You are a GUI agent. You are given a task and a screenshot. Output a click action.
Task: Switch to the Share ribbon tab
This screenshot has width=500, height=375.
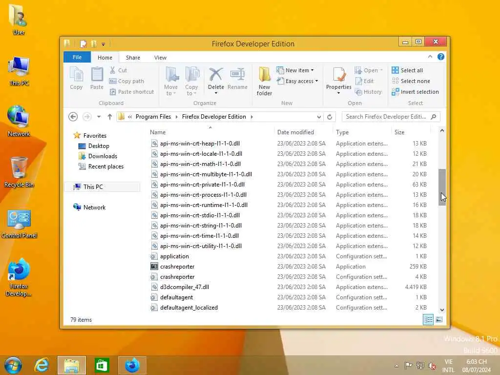point(133,58)
